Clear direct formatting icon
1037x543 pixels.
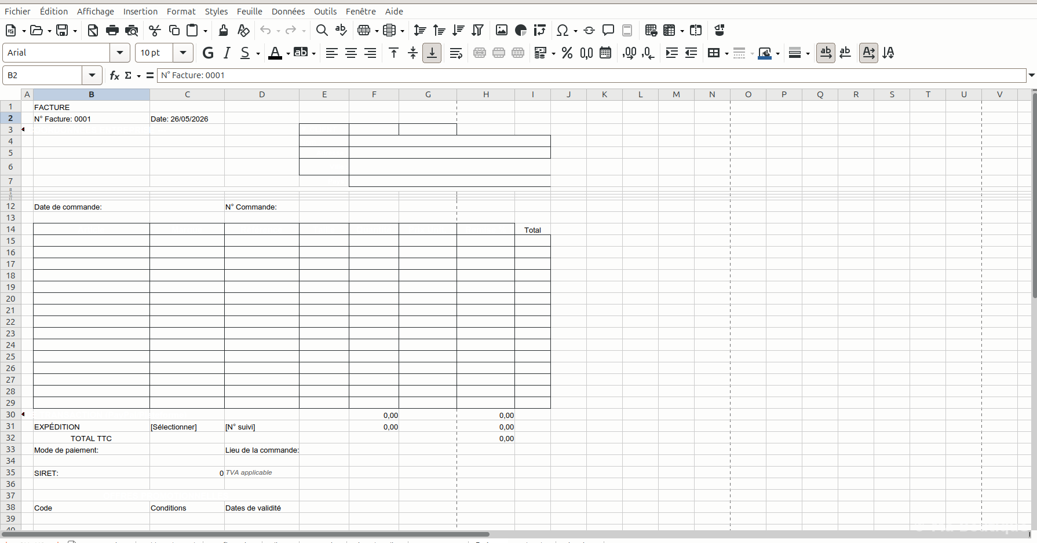[243, 31]
